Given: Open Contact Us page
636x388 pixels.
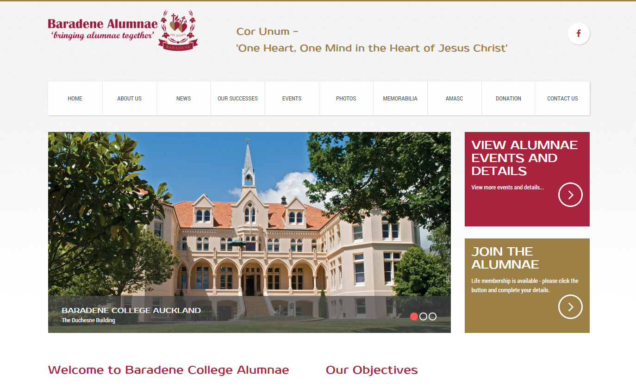Looking at the screenshot, I should (563, 99).
